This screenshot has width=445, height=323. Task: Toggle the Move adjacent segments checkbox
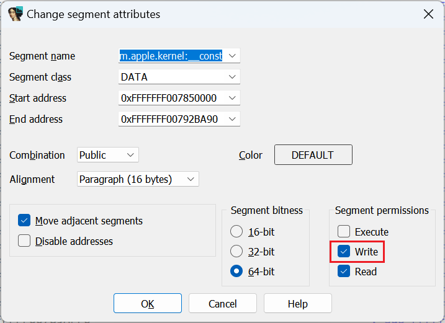pyautogui.click(x=25, y=221)
